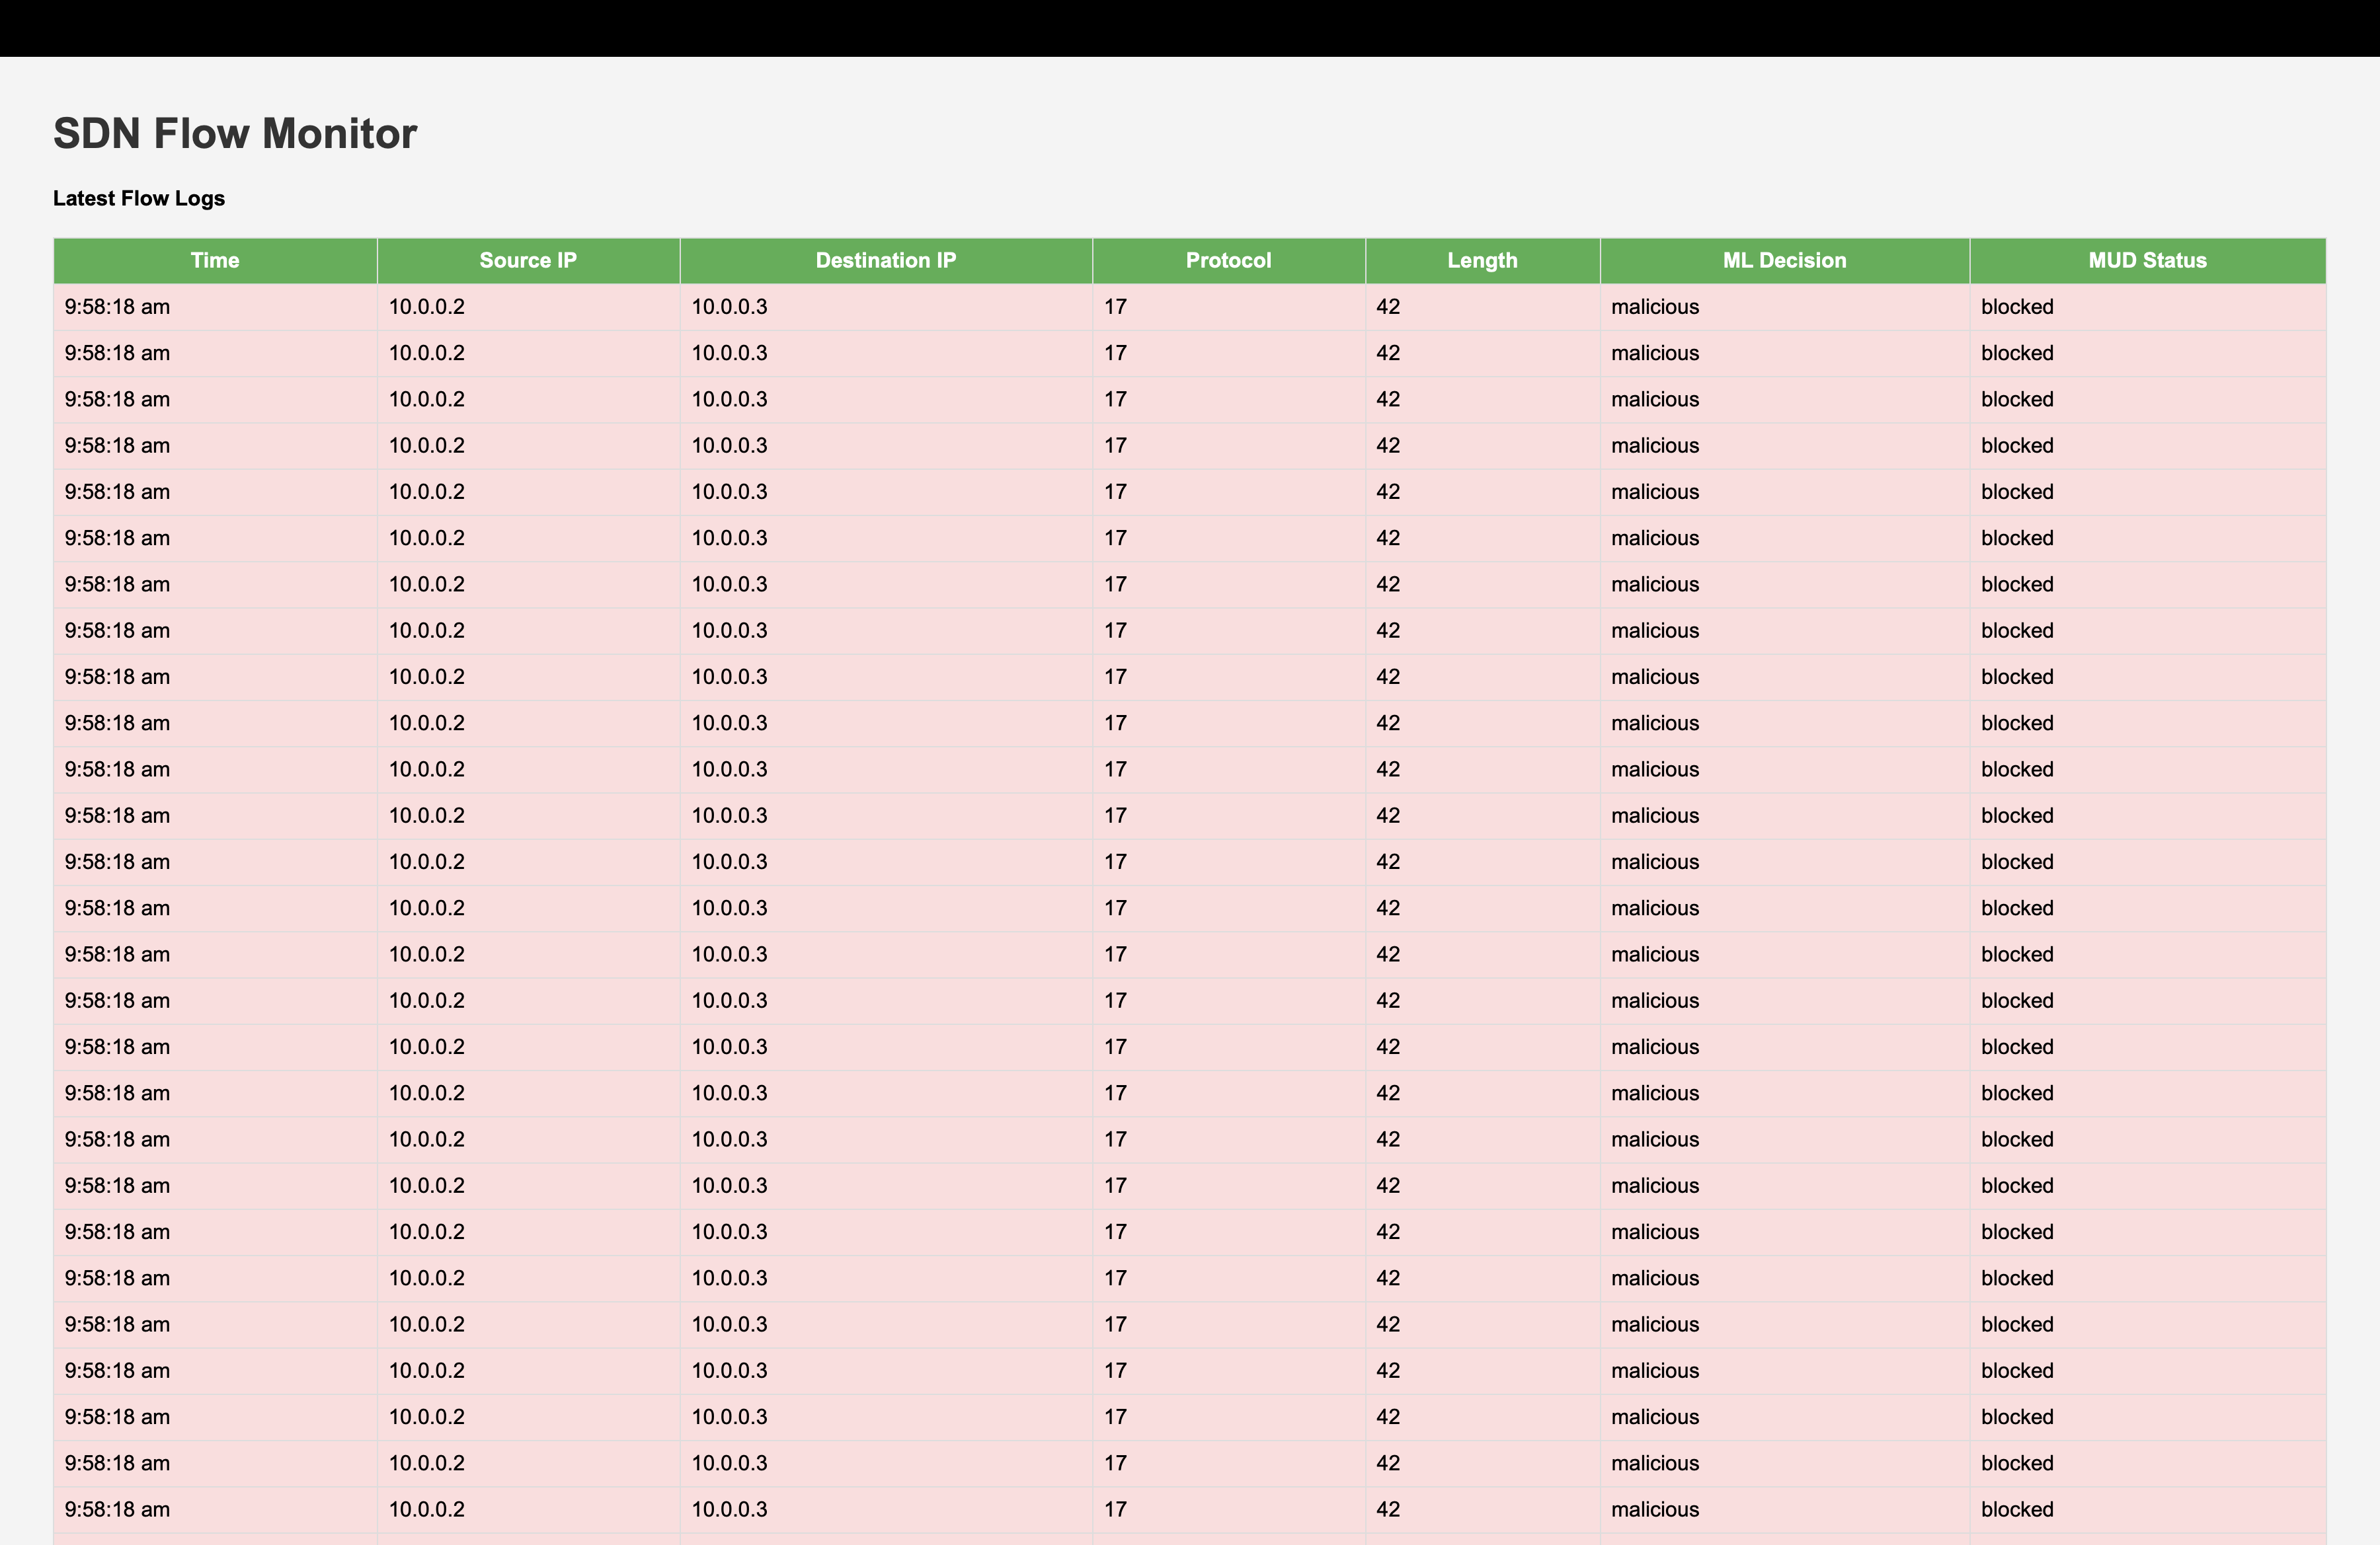Click the Protocol column header
The width and height of the screenshot is (2380, 1545).
[1229, 261]
